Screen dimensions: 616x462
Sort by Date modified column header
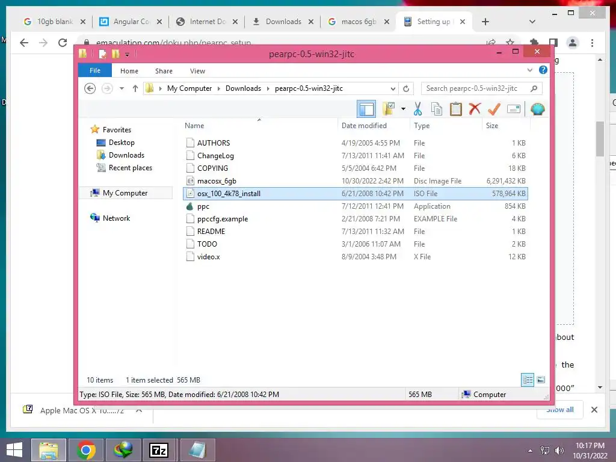coord(364,125)
